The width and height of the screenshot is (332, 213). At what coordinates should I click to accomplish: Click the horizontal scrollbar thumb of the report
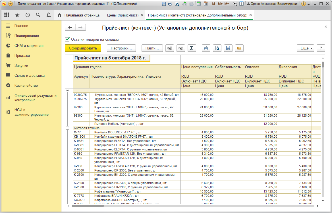coord(88,206)
